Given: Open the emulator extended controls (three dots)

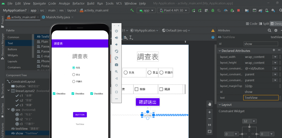Looking at the screenshot, I should coord(116,99).
